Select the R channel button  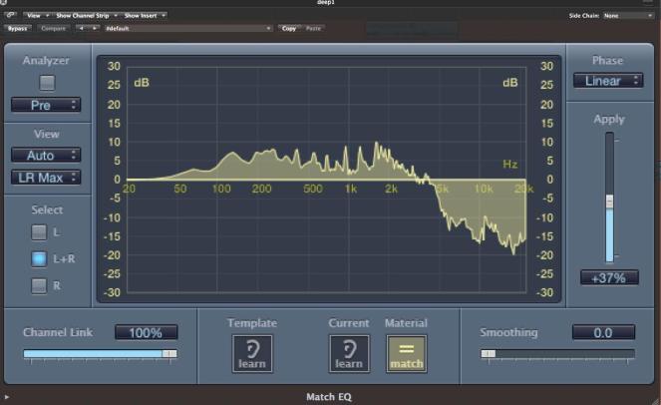point(39,286)
